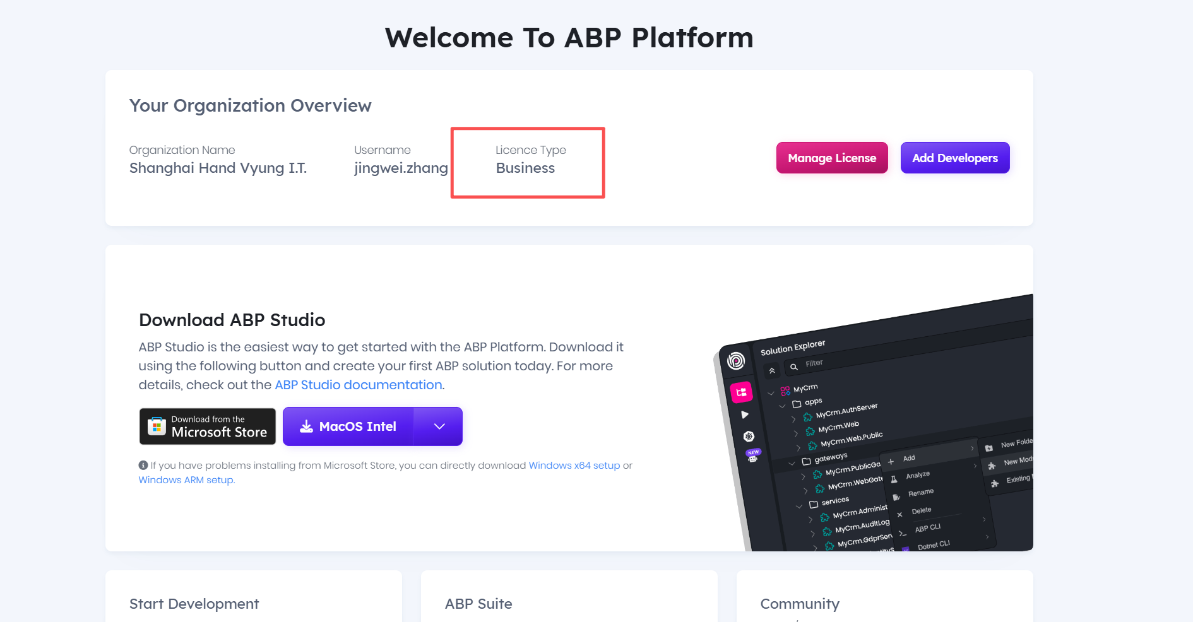Open the ABP Studio documentation link
1193x622 pixels.
click(x=358, y=385)
